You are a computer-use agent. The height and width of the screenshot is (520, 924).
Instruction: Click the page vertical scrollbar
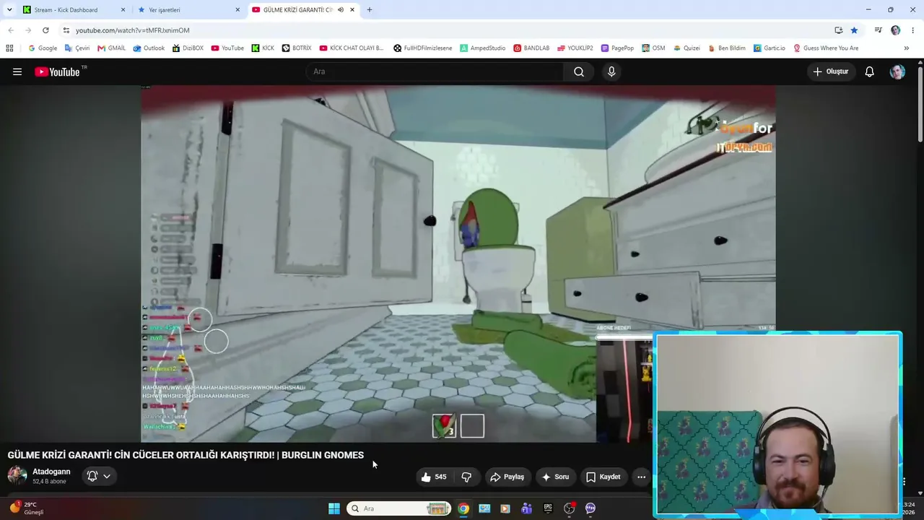click(x=920, y=105)
